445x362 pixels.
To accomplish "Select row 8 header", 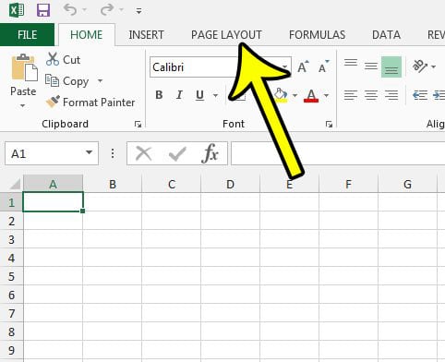I will pos(11,332).
